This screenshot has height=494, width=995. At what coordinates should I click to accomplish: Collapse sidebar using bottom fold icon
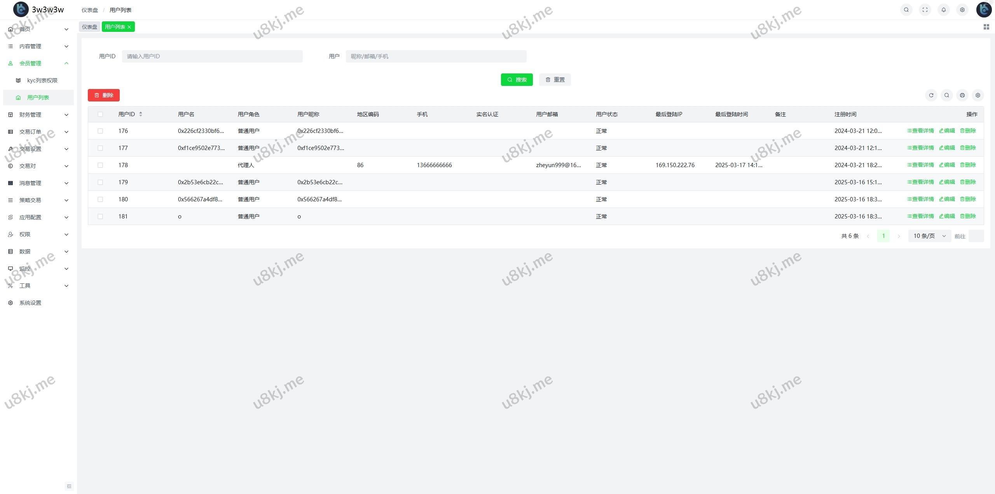(x=69, y=486)
